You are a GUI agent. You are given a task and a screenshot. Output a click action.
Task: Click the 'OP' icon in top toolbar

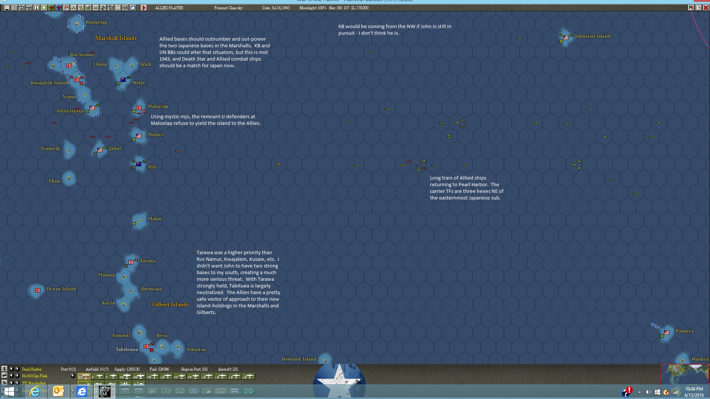(x=118, y=8)
